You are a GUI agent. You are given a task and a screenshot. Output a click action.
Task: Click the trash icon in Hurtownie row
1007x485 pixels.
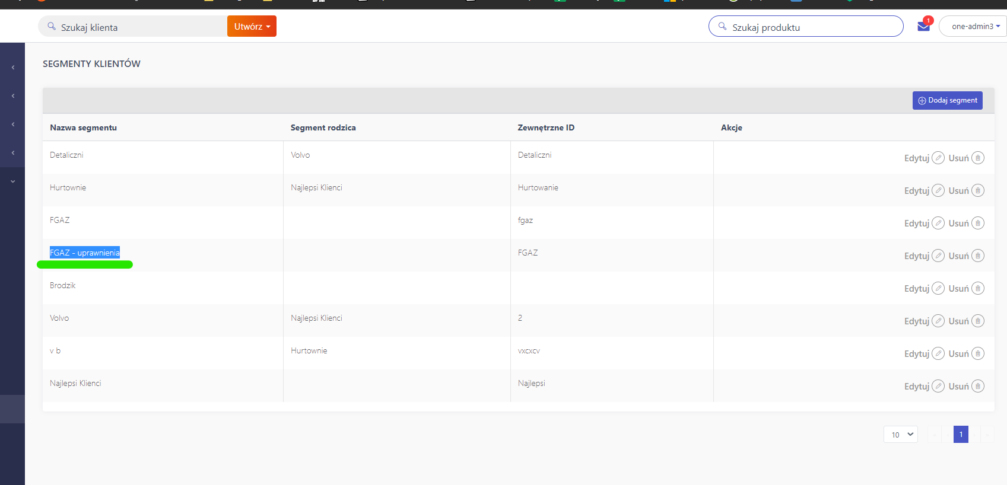tap(978, 190)
